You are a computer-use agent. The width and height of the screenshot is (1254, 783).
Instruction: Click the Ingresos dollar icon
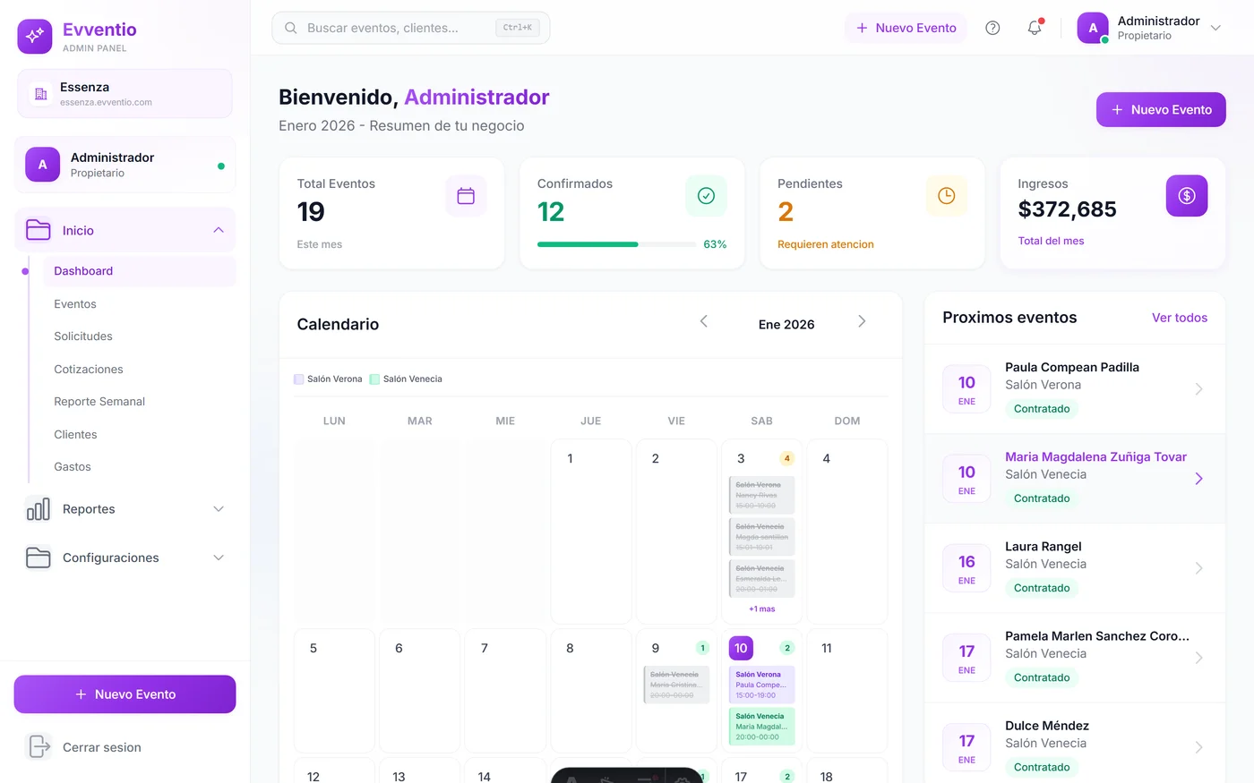1186,196
